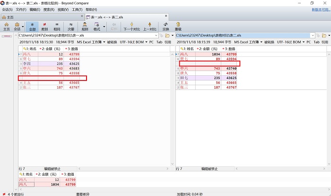The image size is (331, 196).
Task: Select 张三 row in left pane
Action: point(49,87)
